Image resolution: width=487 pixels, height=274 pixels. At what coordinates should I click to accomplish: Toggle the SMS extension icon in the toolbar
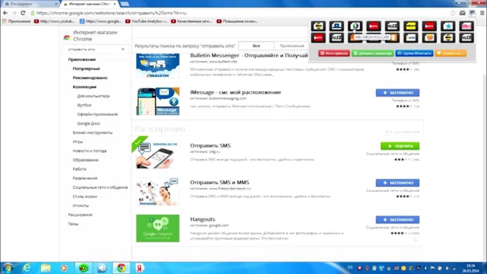(472, 13)
